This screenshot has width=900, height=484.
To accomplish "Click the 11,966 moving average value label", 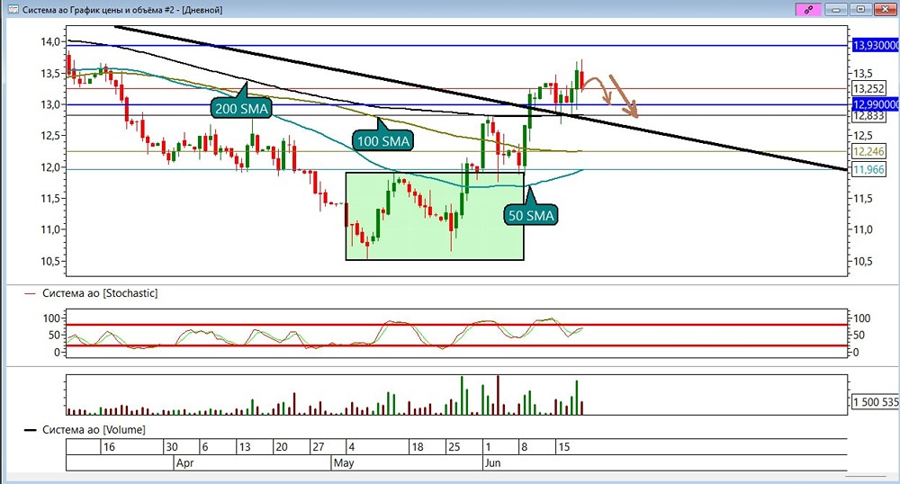I will click(869, 169).
